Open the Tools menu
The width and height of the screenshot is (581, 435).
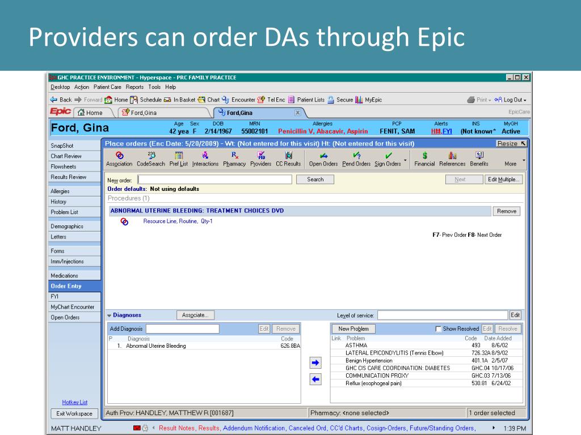(x=154, y=87)
